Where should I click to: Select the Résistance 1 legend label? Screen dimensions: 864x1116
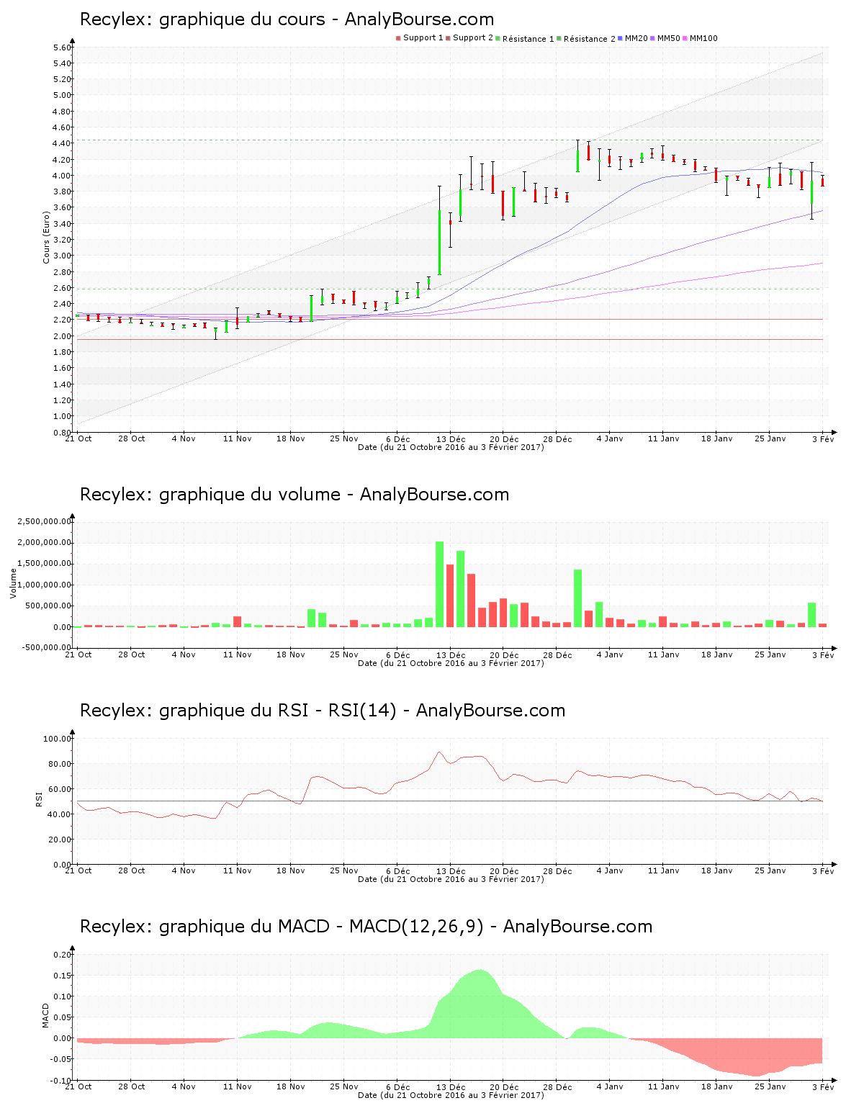click(528, 39)
